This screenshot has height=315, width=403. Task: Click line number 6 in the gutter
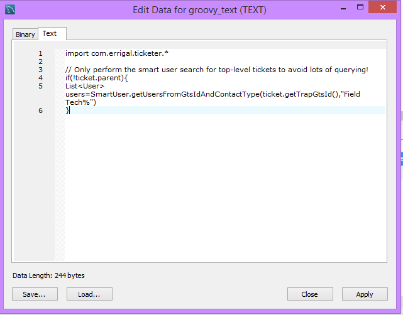coord(40,110)
